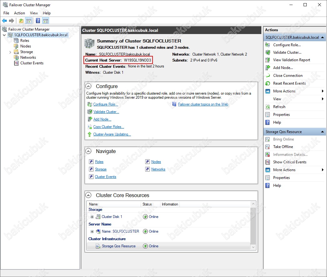Click the Nodes shortcut icon in Navigate
Screen dimensions: 327x277
pyautogui.click(x=148, y=162)
